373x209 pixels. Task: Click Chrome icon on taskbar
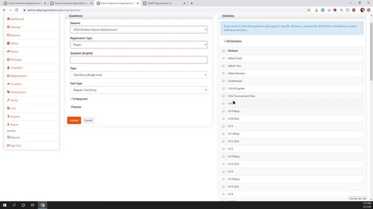point(43,205)
